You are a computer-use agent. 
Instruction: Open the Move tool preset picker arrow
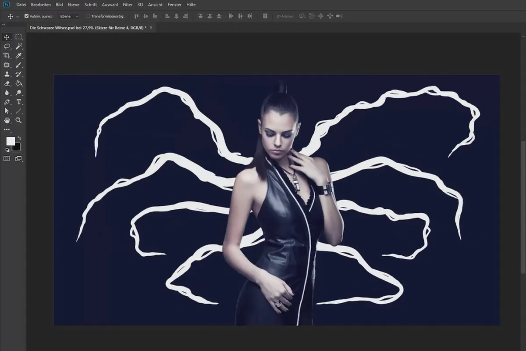tap(18, 16)
